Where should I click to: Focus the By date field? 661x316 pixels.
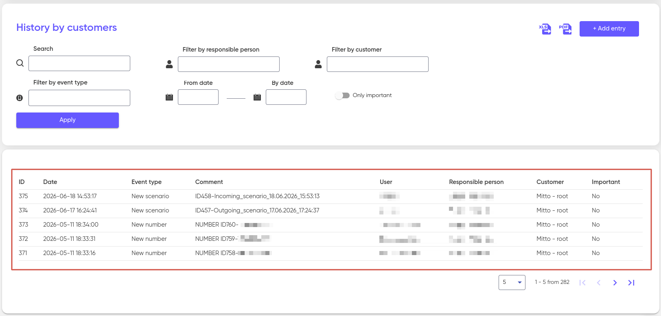286,97
